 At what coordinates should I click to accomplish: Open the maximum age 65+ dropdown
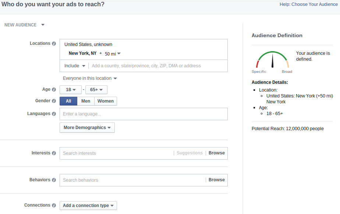[96, 90]
